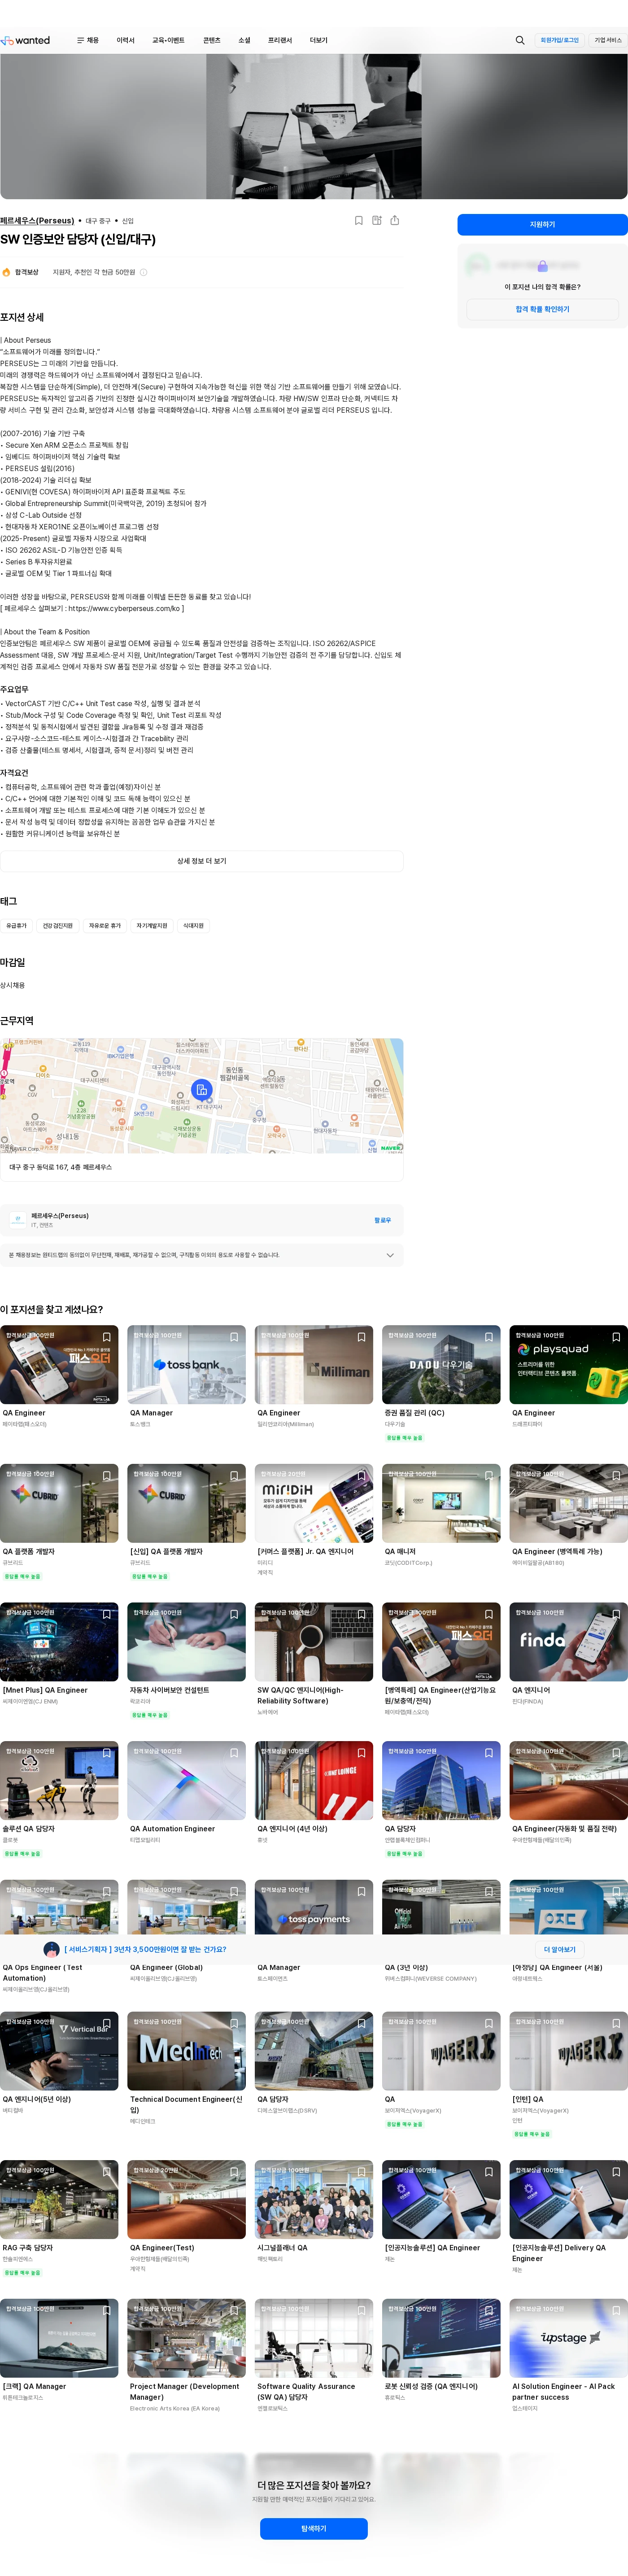Bookmark the upstage AI Solution Engineer card

[x=617, y=2311]
